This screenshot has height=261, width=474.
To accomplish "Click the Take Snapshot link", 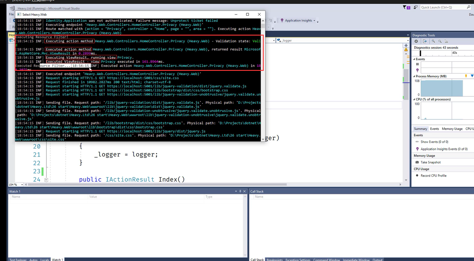I will point(431,162).
